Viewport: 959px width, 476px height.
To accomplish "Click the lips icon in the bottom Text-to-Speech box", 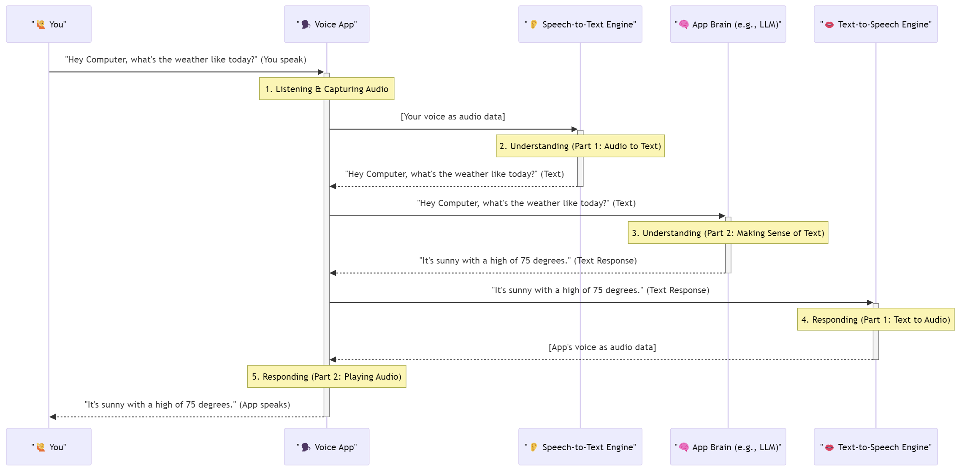I will [x=829, y=447].
